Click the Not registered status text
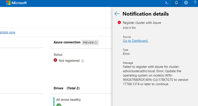198x106 pixels. coord(69,61)
